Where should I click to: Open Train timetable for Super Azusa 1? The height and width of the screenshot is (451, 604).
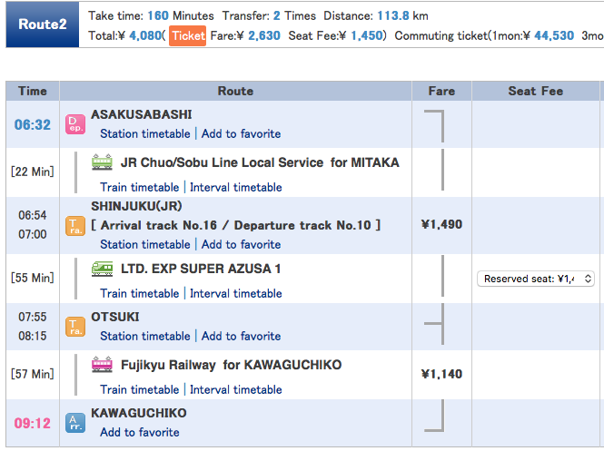[x=139, y=293]
